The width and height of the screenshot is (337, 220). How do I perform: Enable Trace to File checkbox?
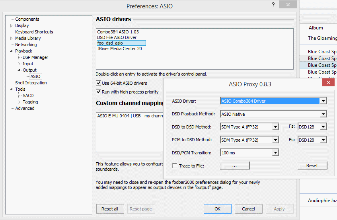175,165
